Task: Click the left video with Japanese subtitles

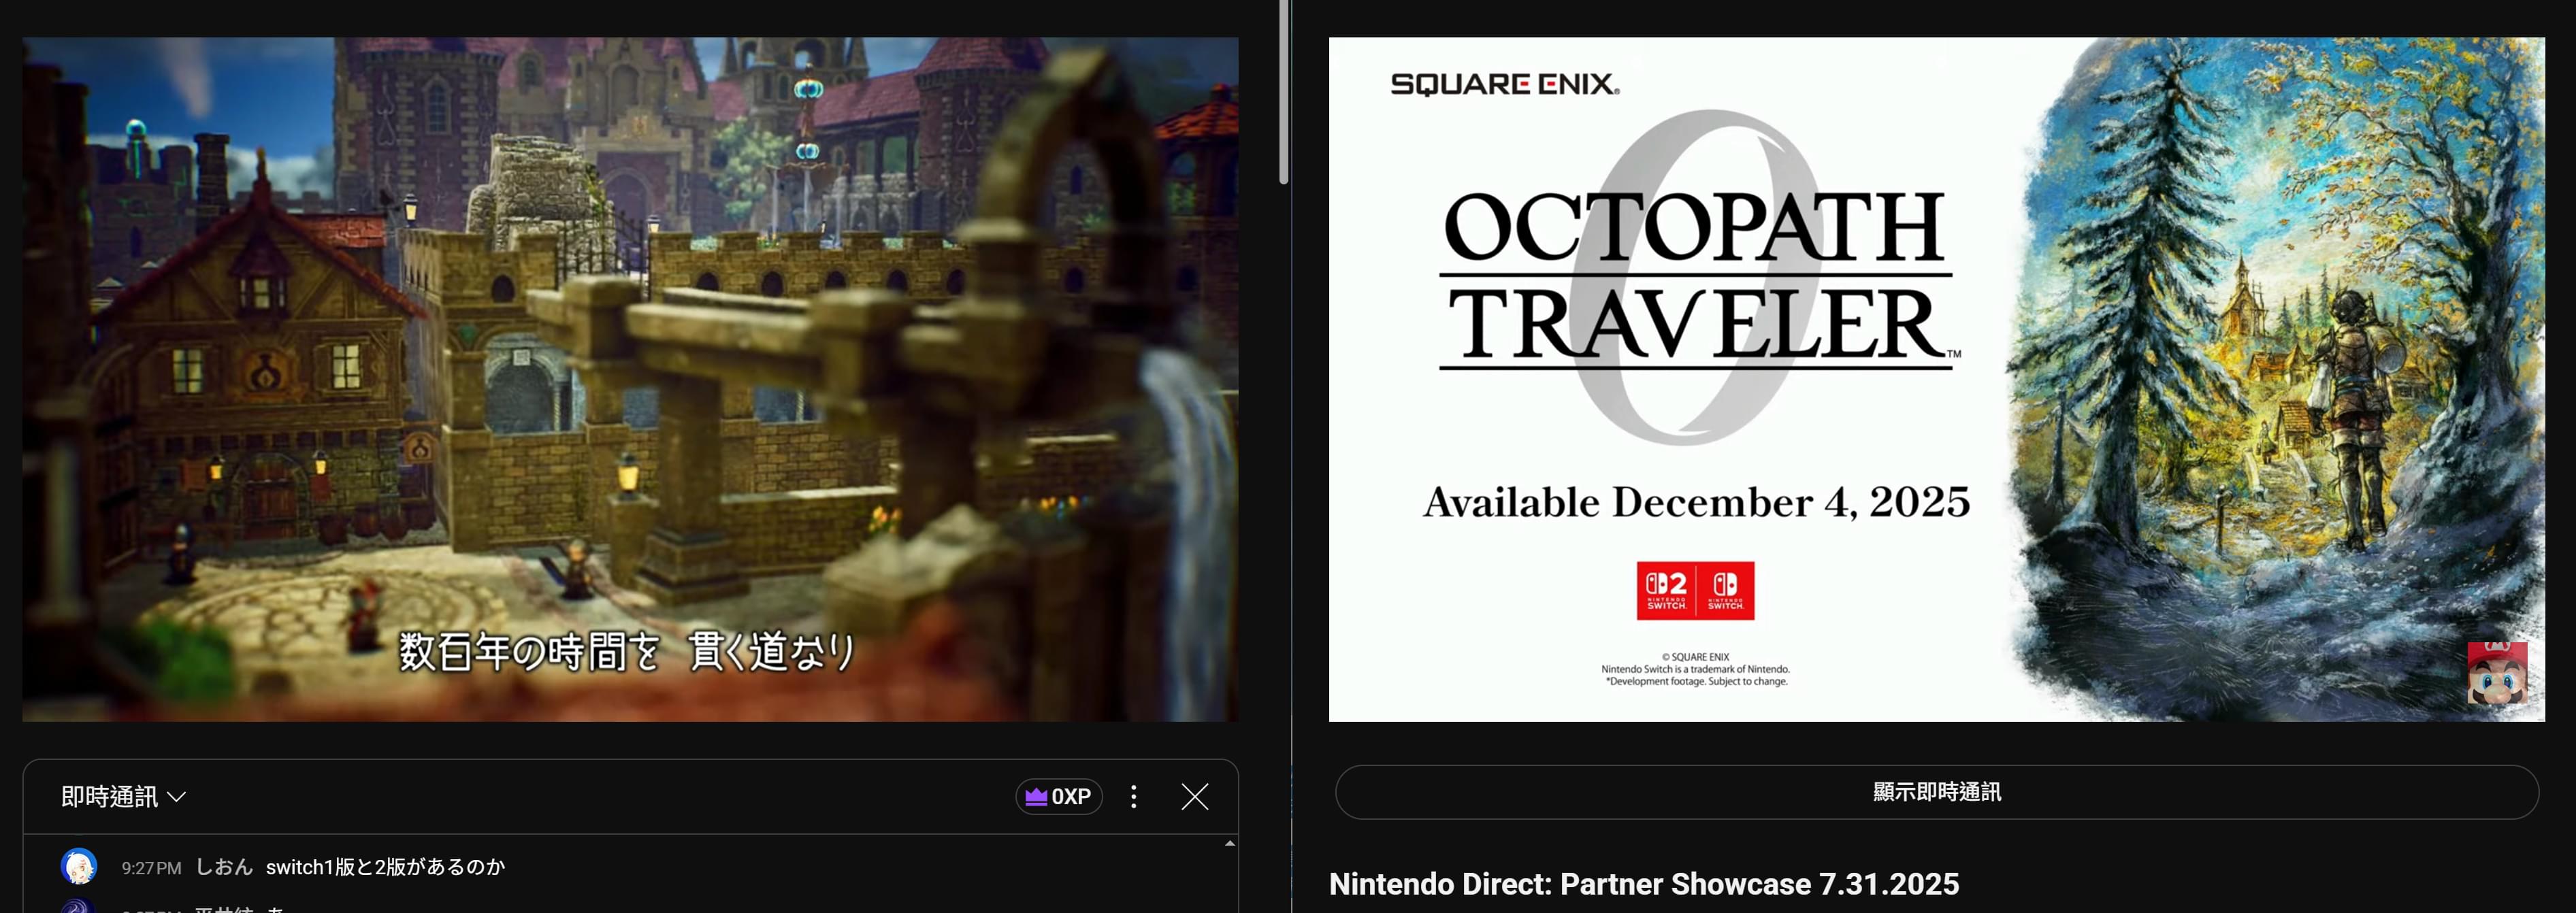Action: pos(630,379)
